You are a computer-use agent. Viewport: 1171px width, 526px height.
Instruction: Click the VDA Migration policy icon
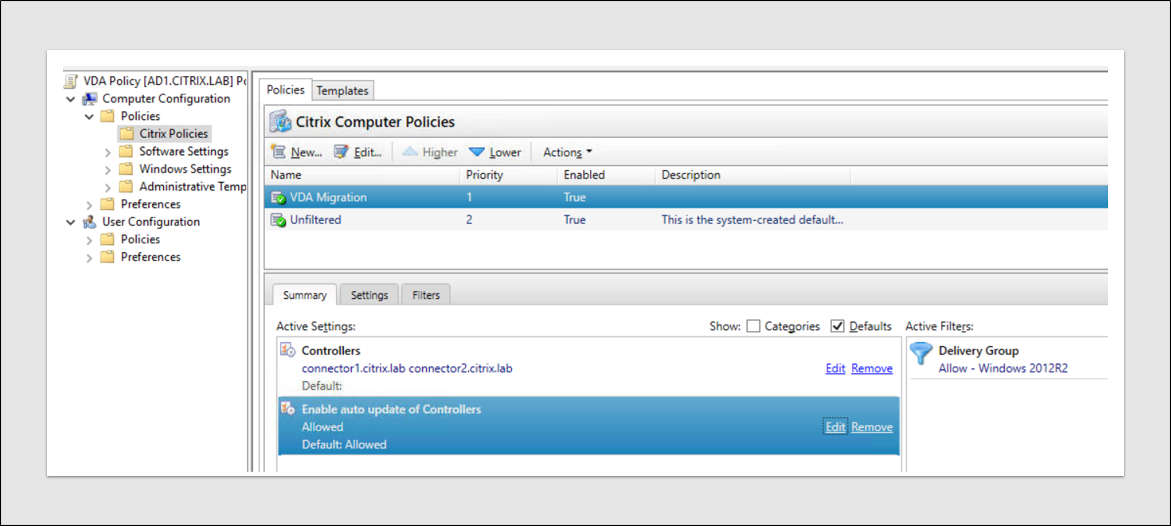pyautogui.click(x=278, y=198)
